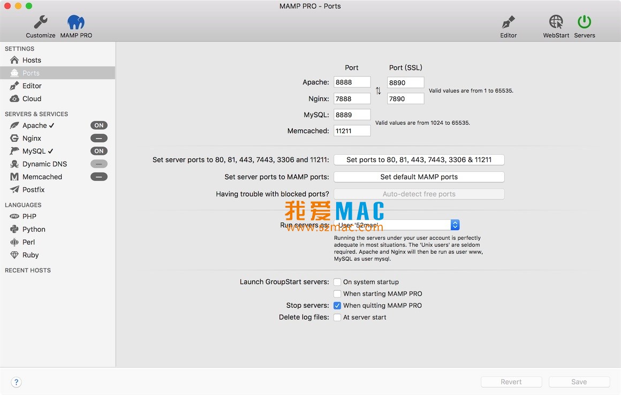The width and height of the screenshot is (621, 395).
Task: Select Ports label in settings sidebar
Action: 31,73
